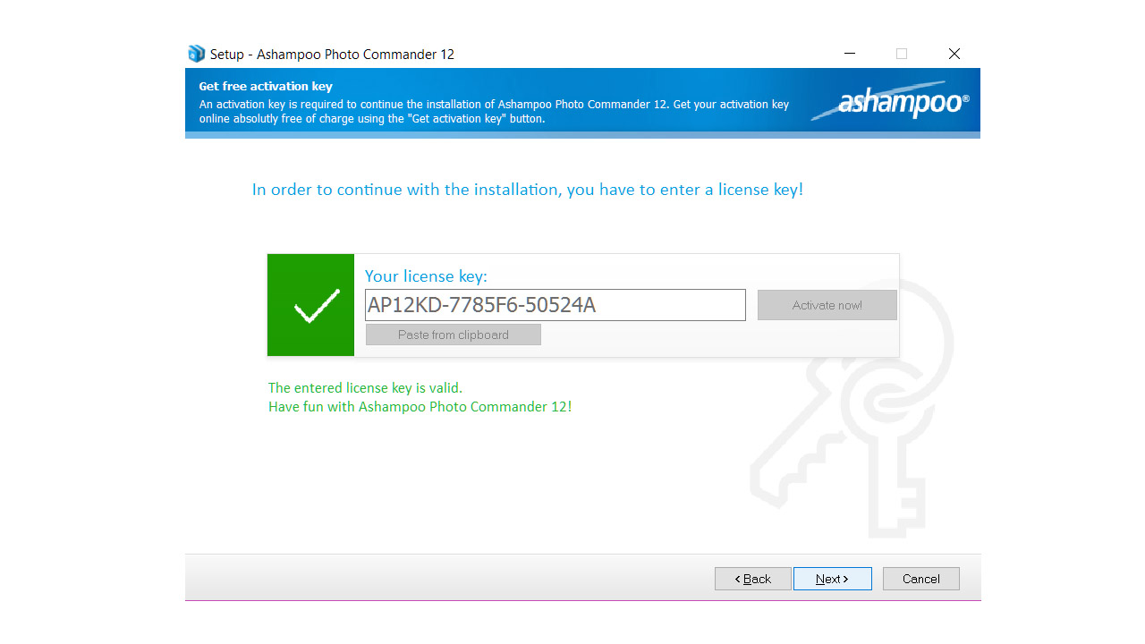Click the "Your license key:" label
This screenshot has height=644, width=1145.
click(x=426, y=275)
